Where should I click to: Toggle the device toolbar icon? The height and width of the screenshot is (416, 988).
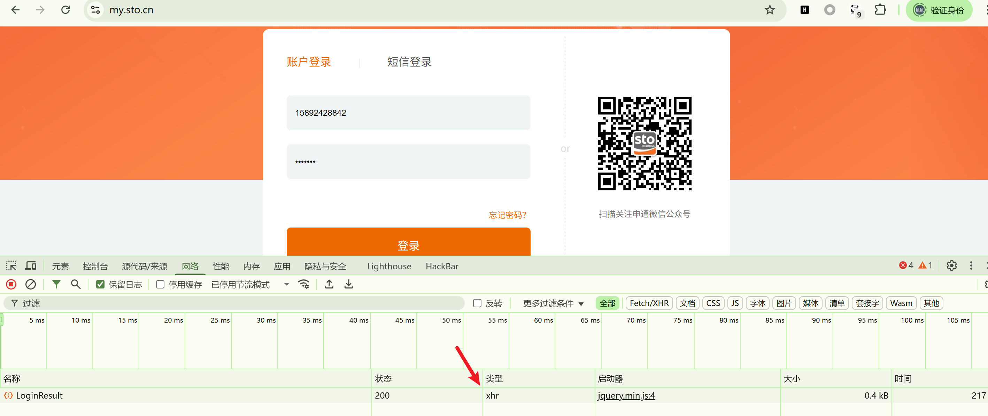[31, 266]
